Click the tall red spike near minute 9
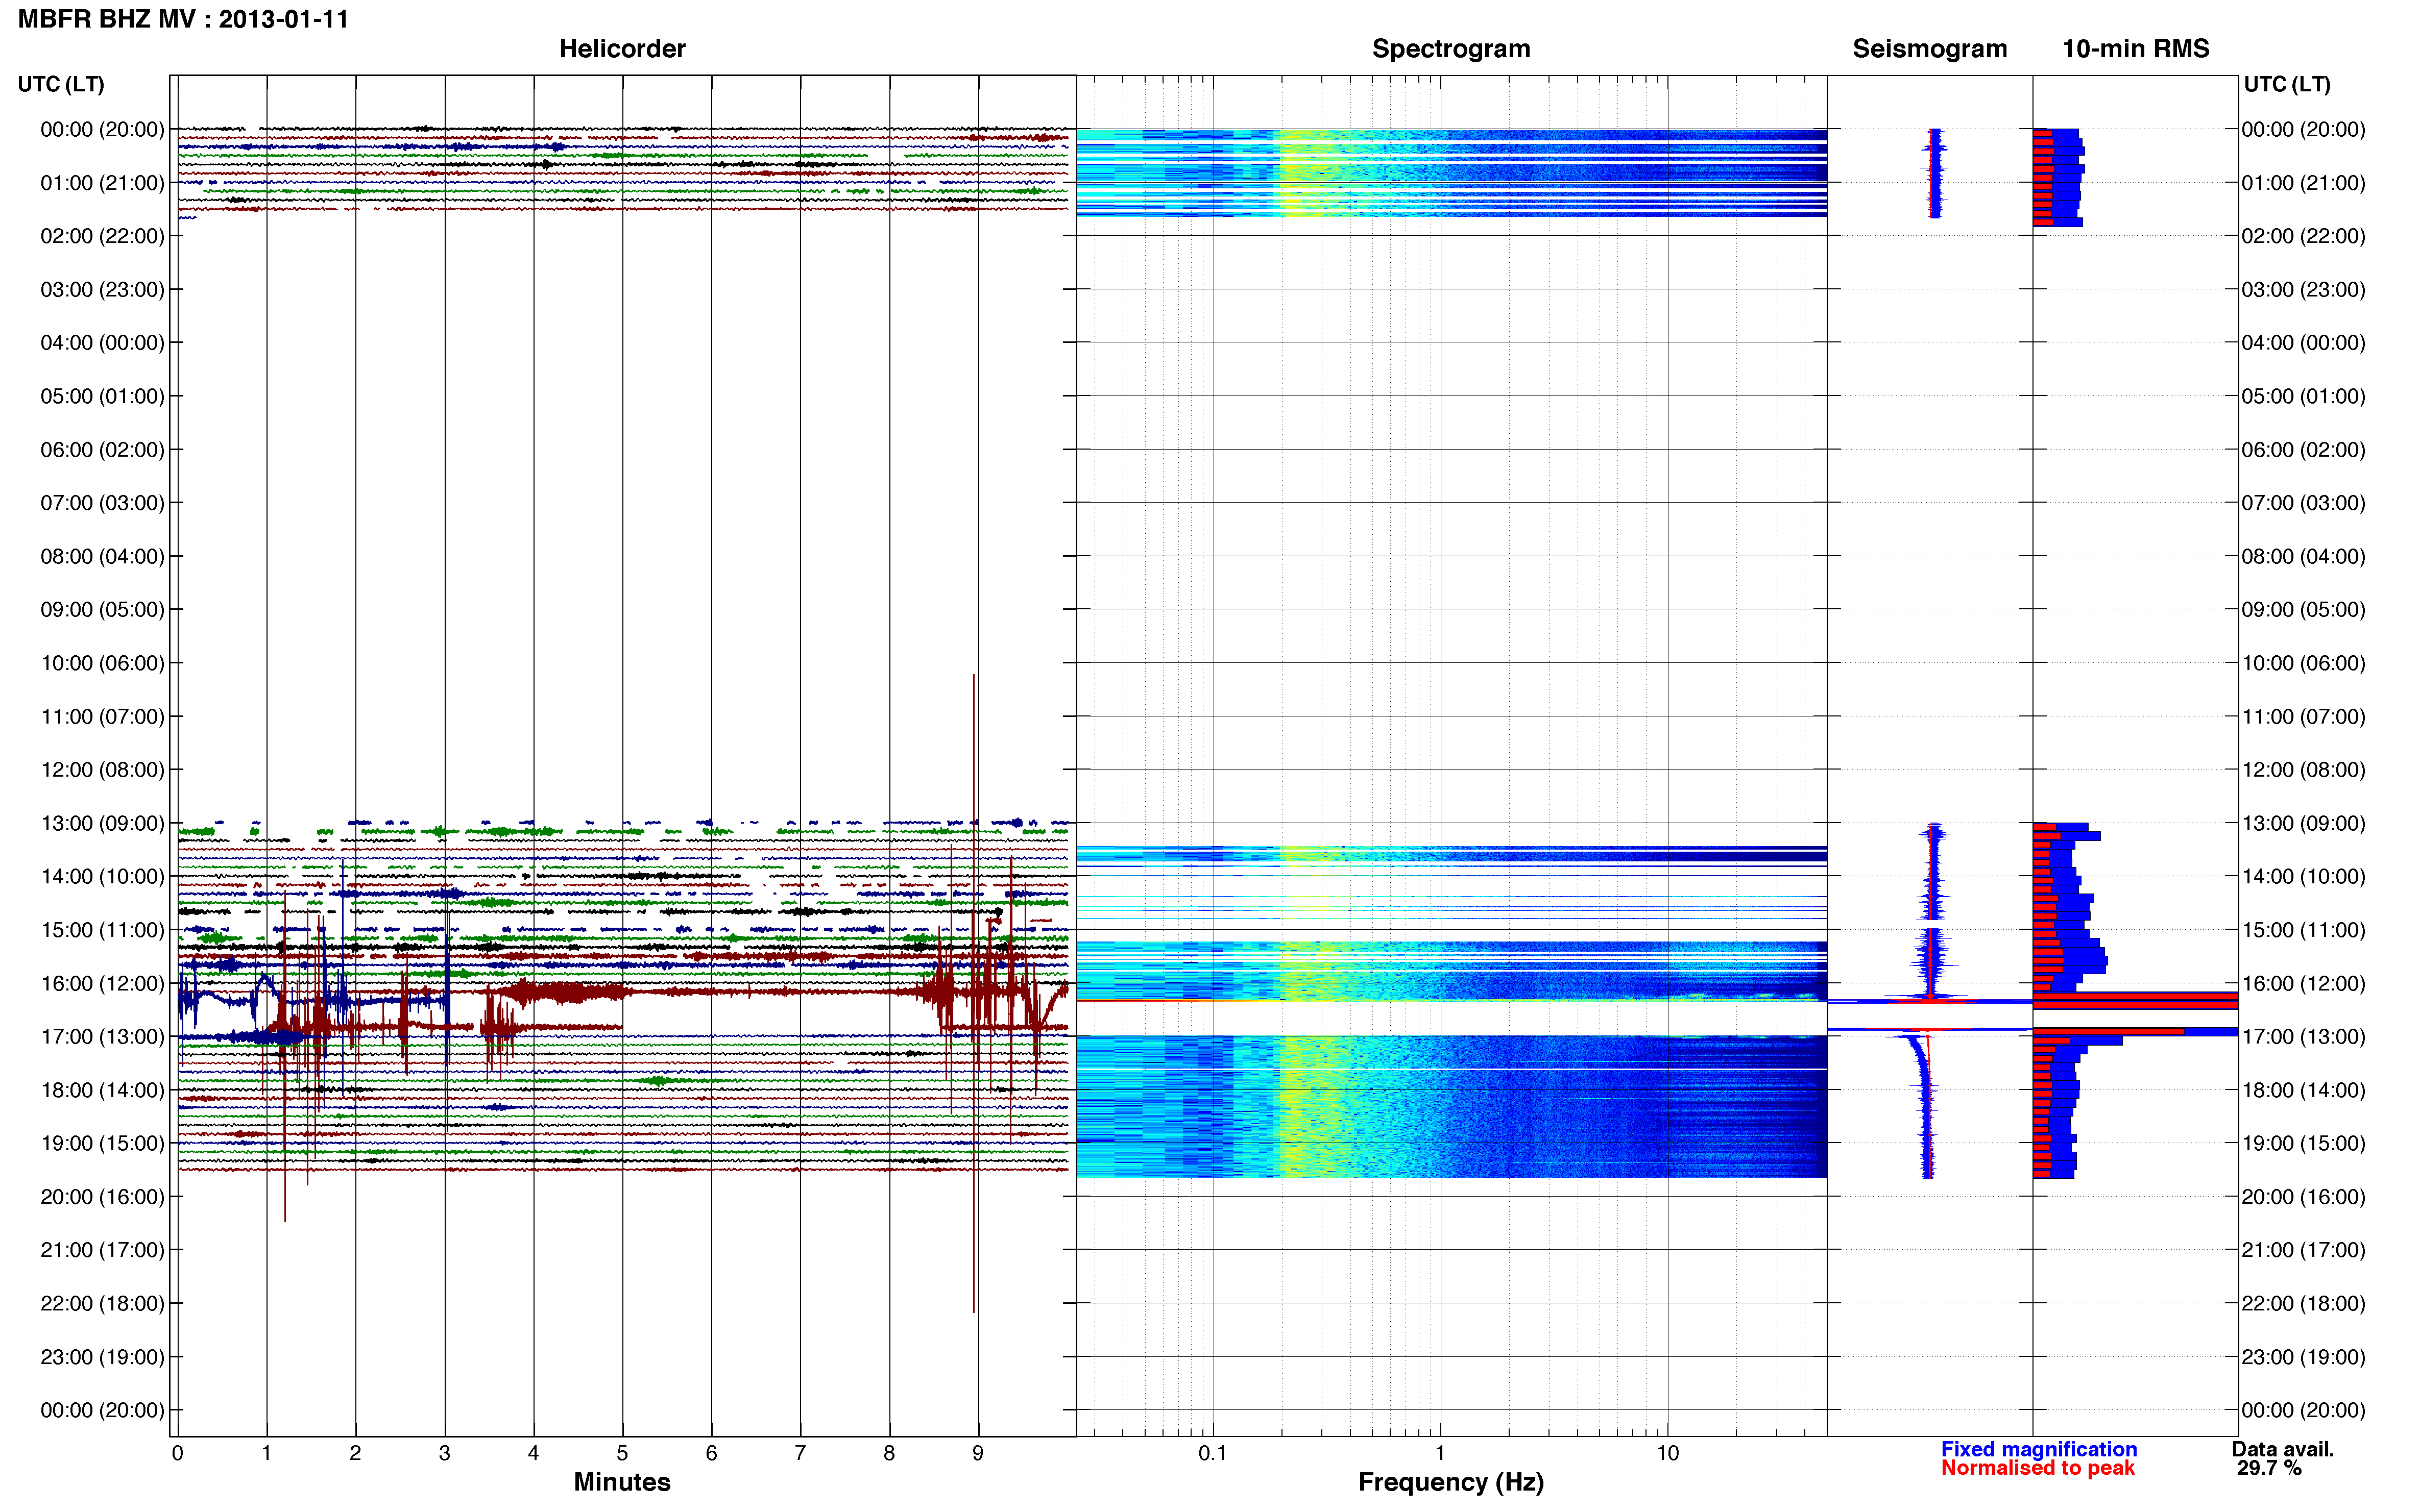 tap(974, 993)
